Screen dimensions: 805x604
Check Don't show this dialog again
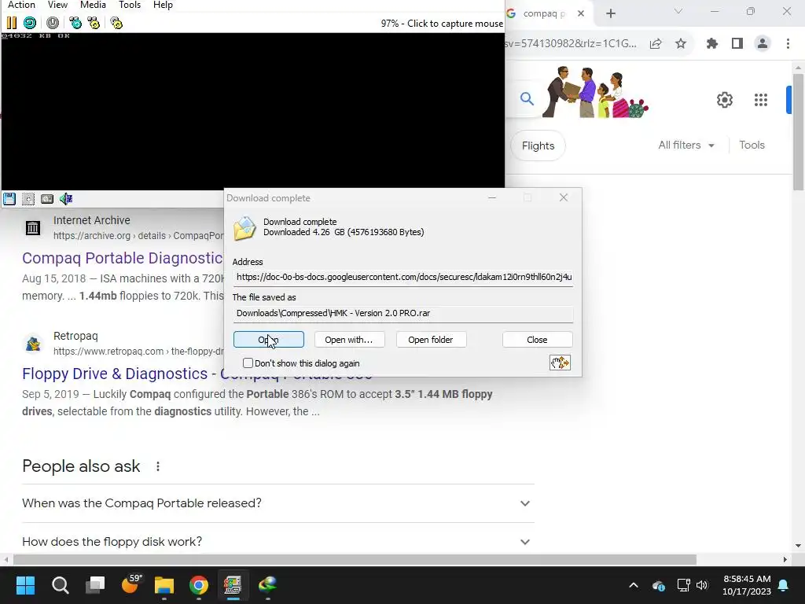[x=248, y=363]
